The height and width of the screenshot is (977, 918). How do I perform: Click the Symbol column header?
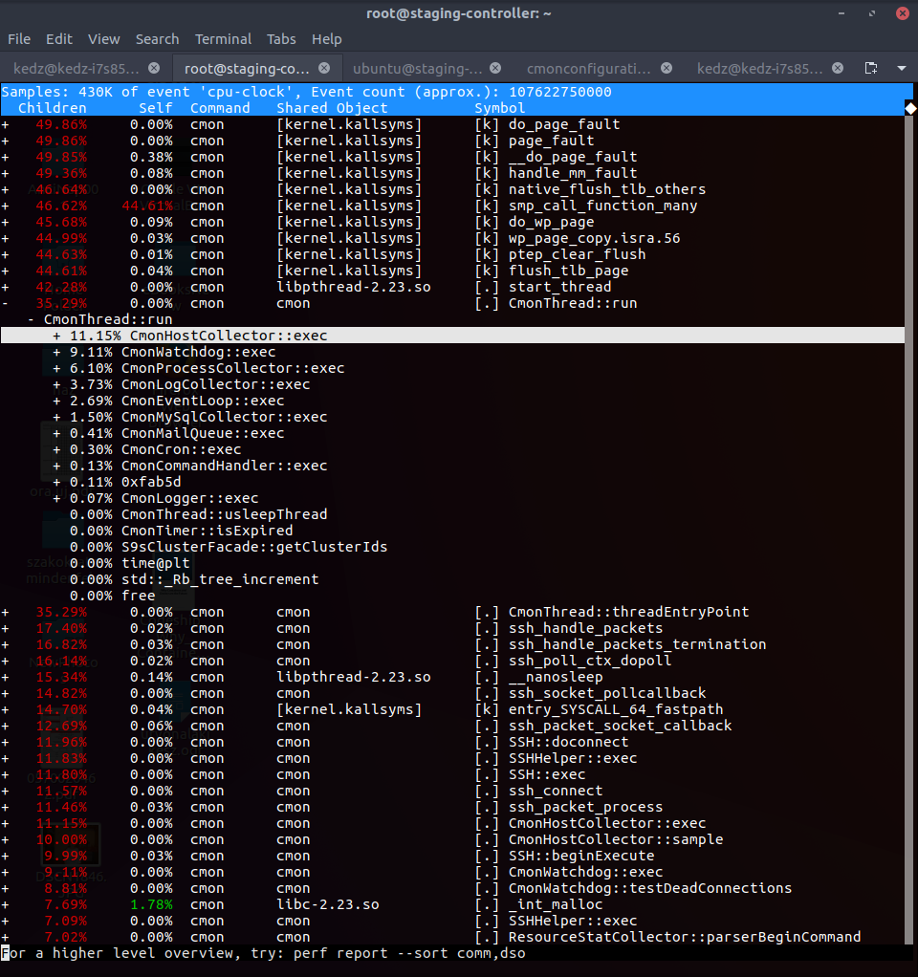pyautogui.click(x=500, y=108)
